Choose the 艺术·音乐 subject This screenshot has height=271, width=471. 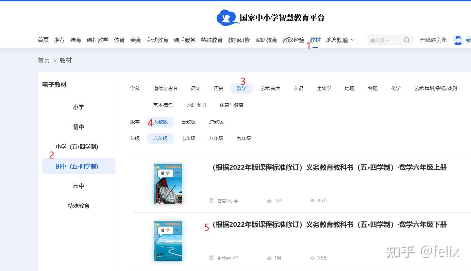[x=164, y=105]
